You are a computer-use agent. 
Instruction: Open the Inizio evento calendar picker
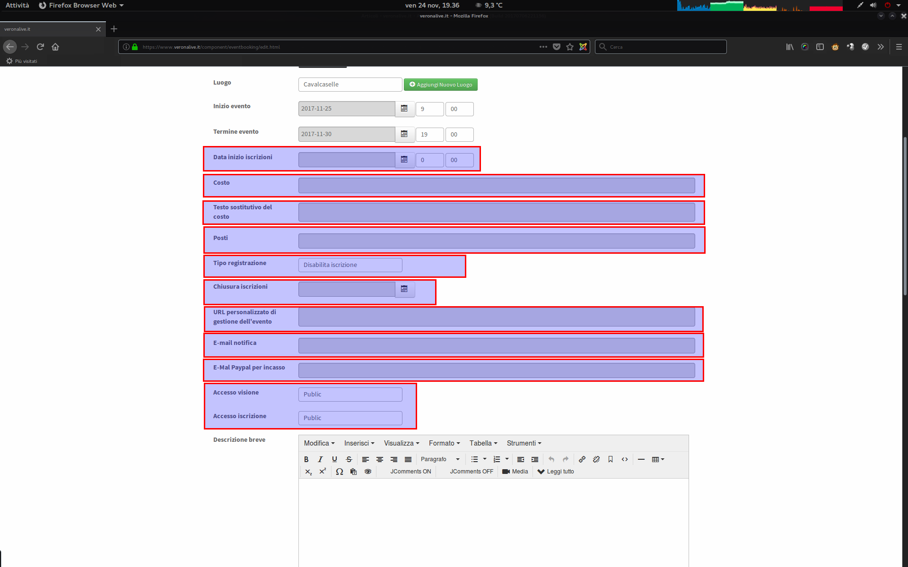click(404, 109)
